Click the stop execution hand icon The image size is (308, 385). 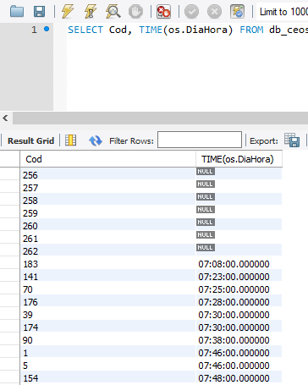135,12
